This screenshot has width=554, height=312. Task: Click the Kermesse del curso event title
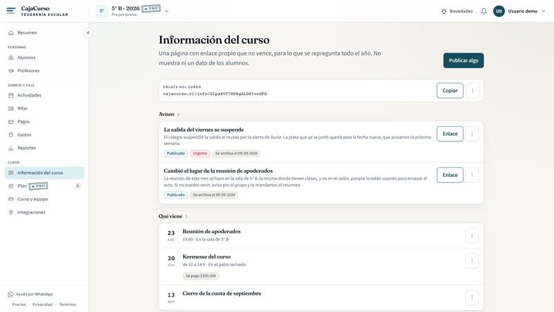tap(206, 257)
